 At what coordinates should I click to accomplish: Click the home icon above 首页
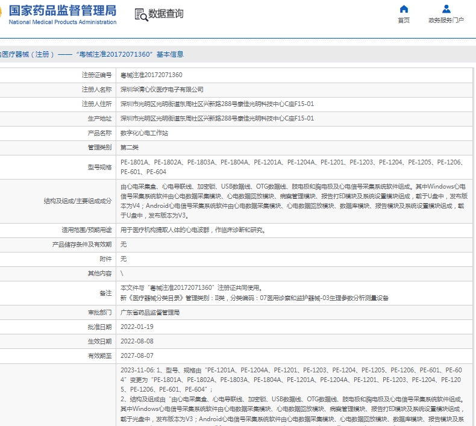[404, 9]
